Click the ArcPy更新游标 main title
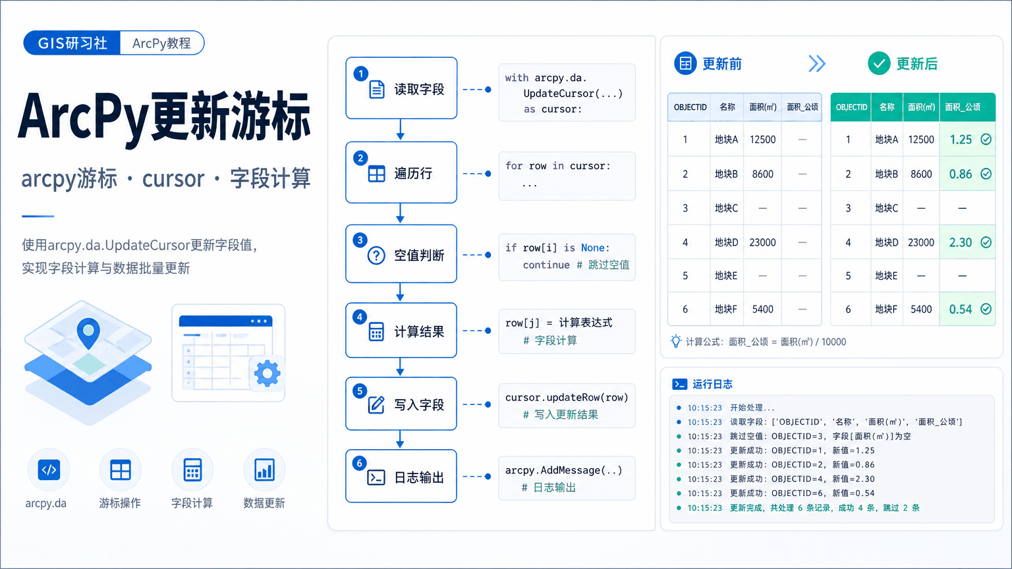Screen dimensions: 1012x569 (164, 117)
